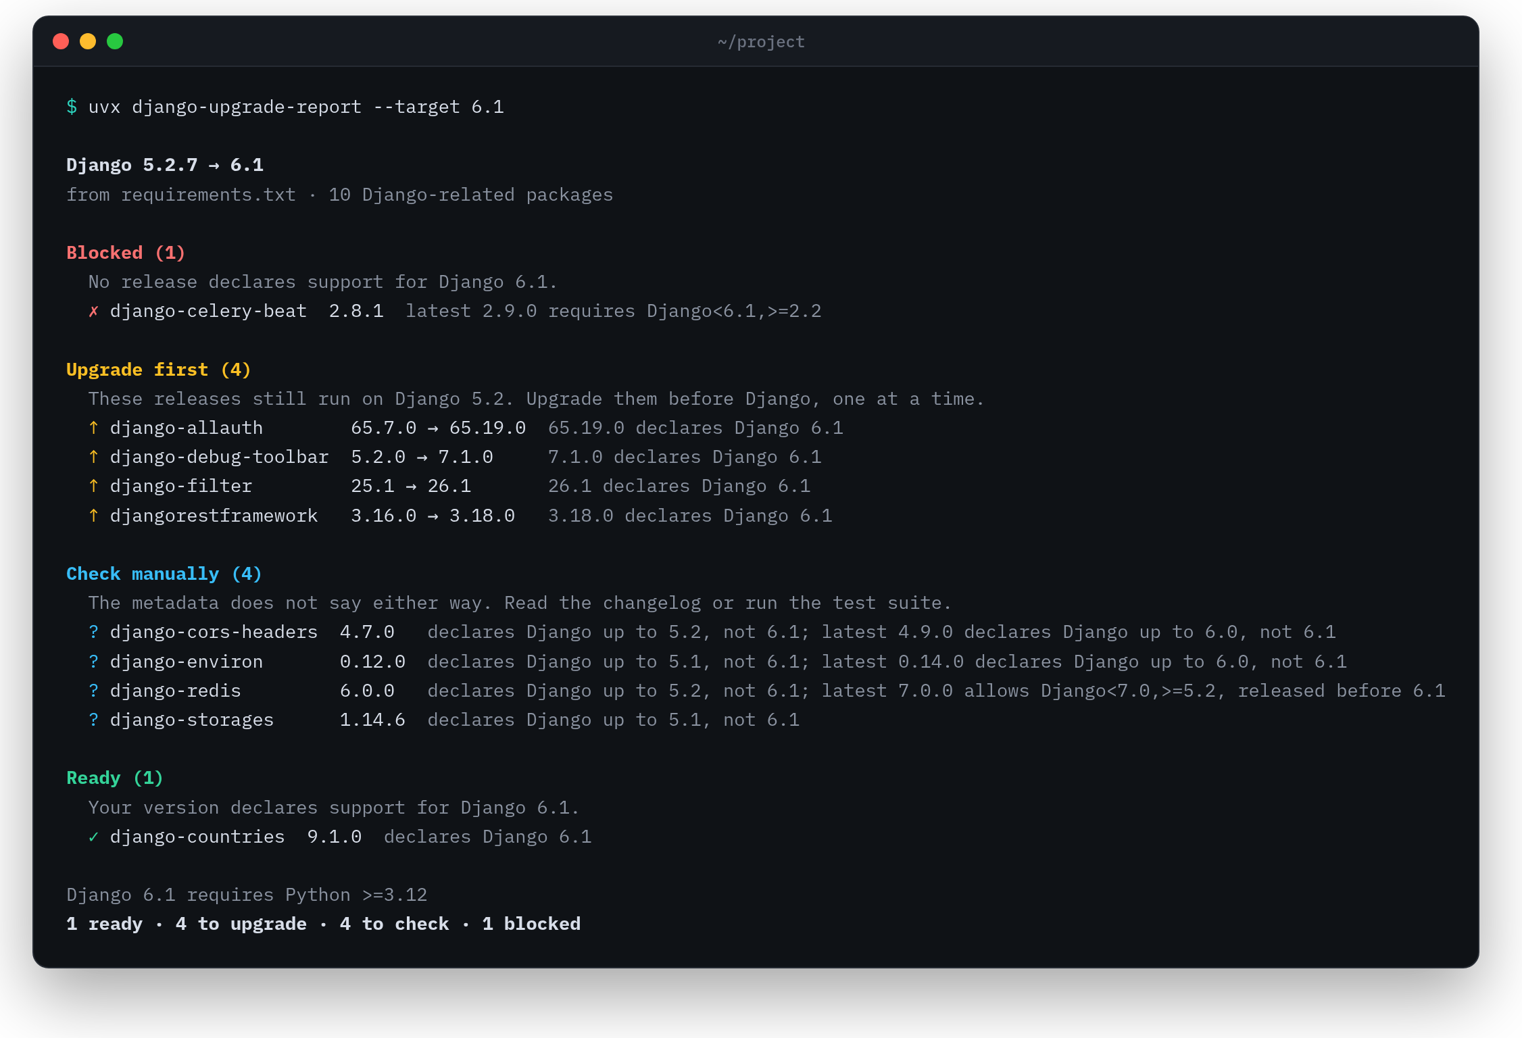Click the version '0.12.0' of django-environ
Screen dimensions: 1522x1038
click(372, 662)
